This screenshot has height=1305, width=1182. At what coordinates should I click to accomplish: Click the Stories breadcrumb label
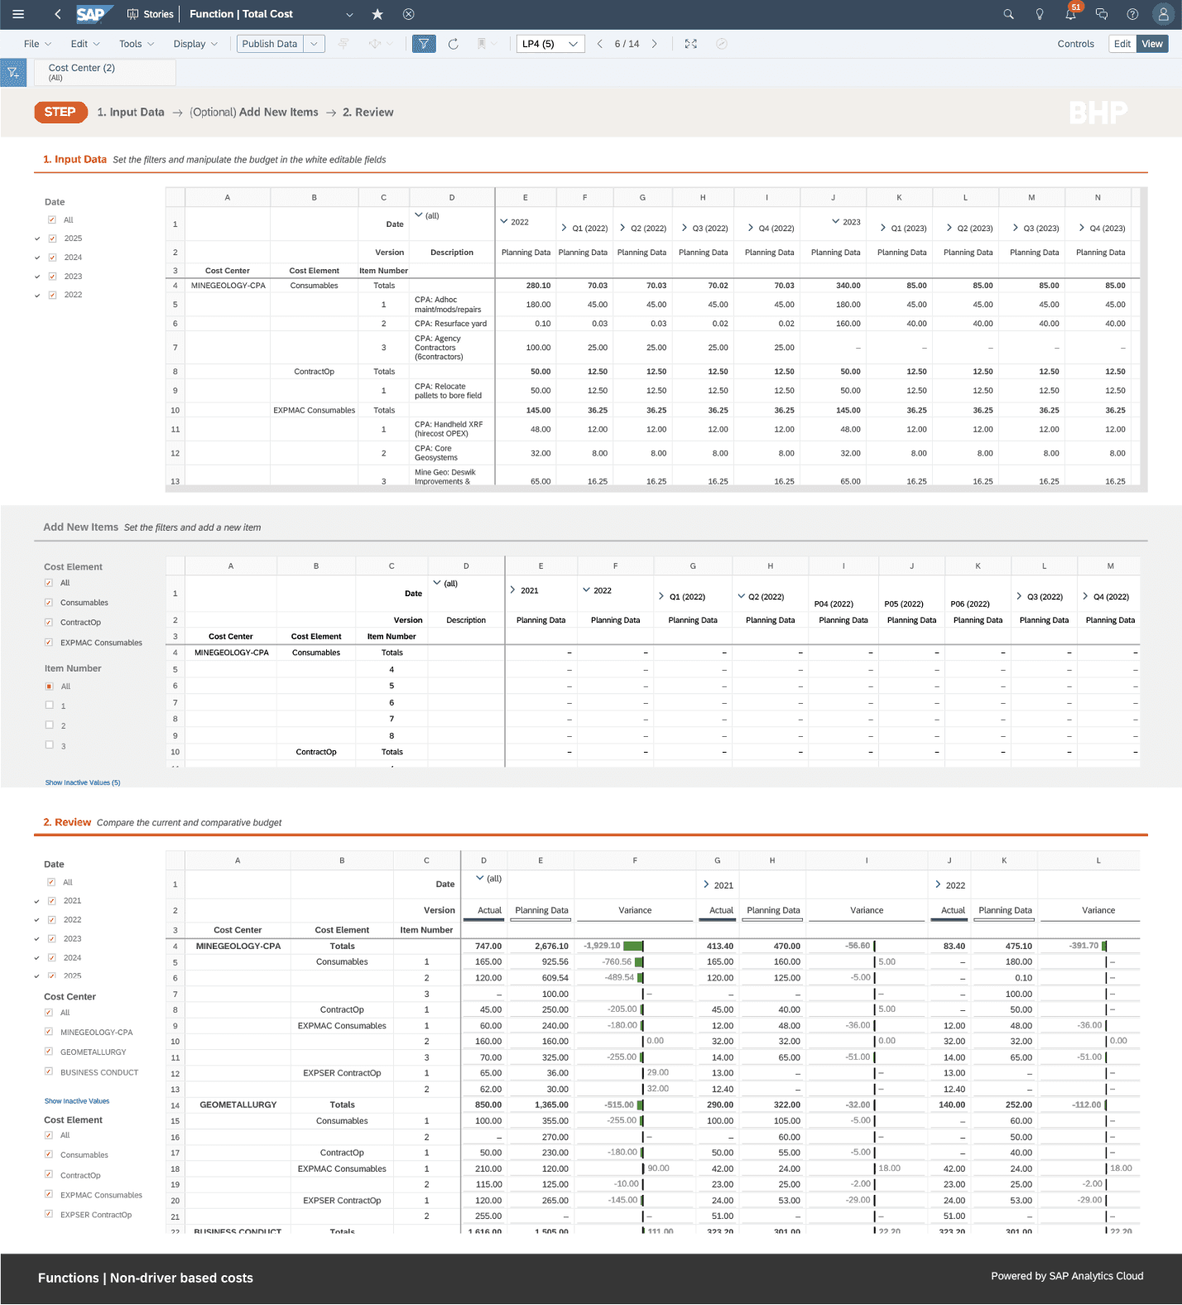(158, 14)
